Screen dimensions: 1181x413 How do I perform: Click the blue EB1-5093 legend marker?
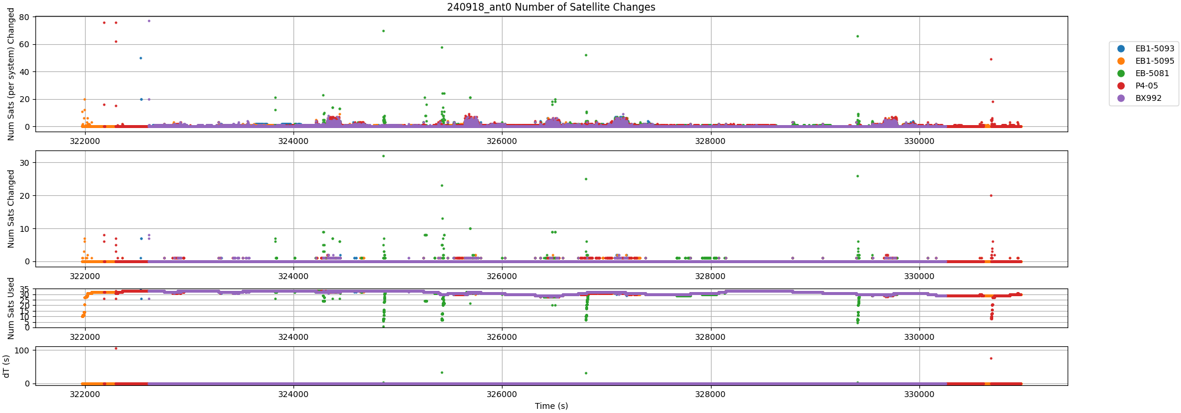click(x=1121, y=48)
